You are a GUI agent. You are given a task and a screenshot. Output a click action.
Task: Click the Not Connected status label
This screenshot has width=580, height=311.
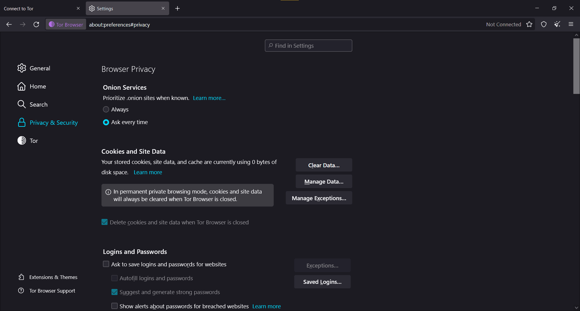coord(504,24)
